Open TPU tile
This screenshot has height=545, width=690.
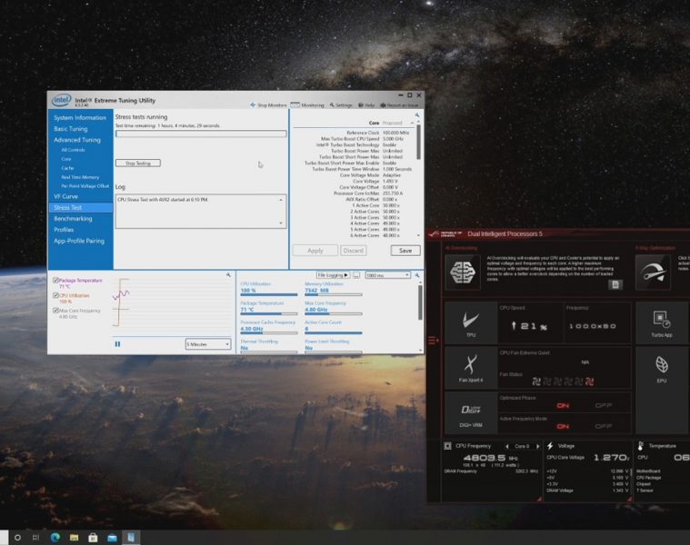click(x=471, y=322)
